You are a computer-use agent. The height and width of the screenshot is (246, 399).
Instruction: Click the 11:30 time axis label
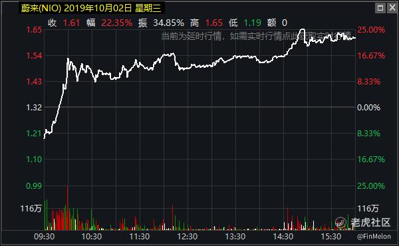pos(140,237)
